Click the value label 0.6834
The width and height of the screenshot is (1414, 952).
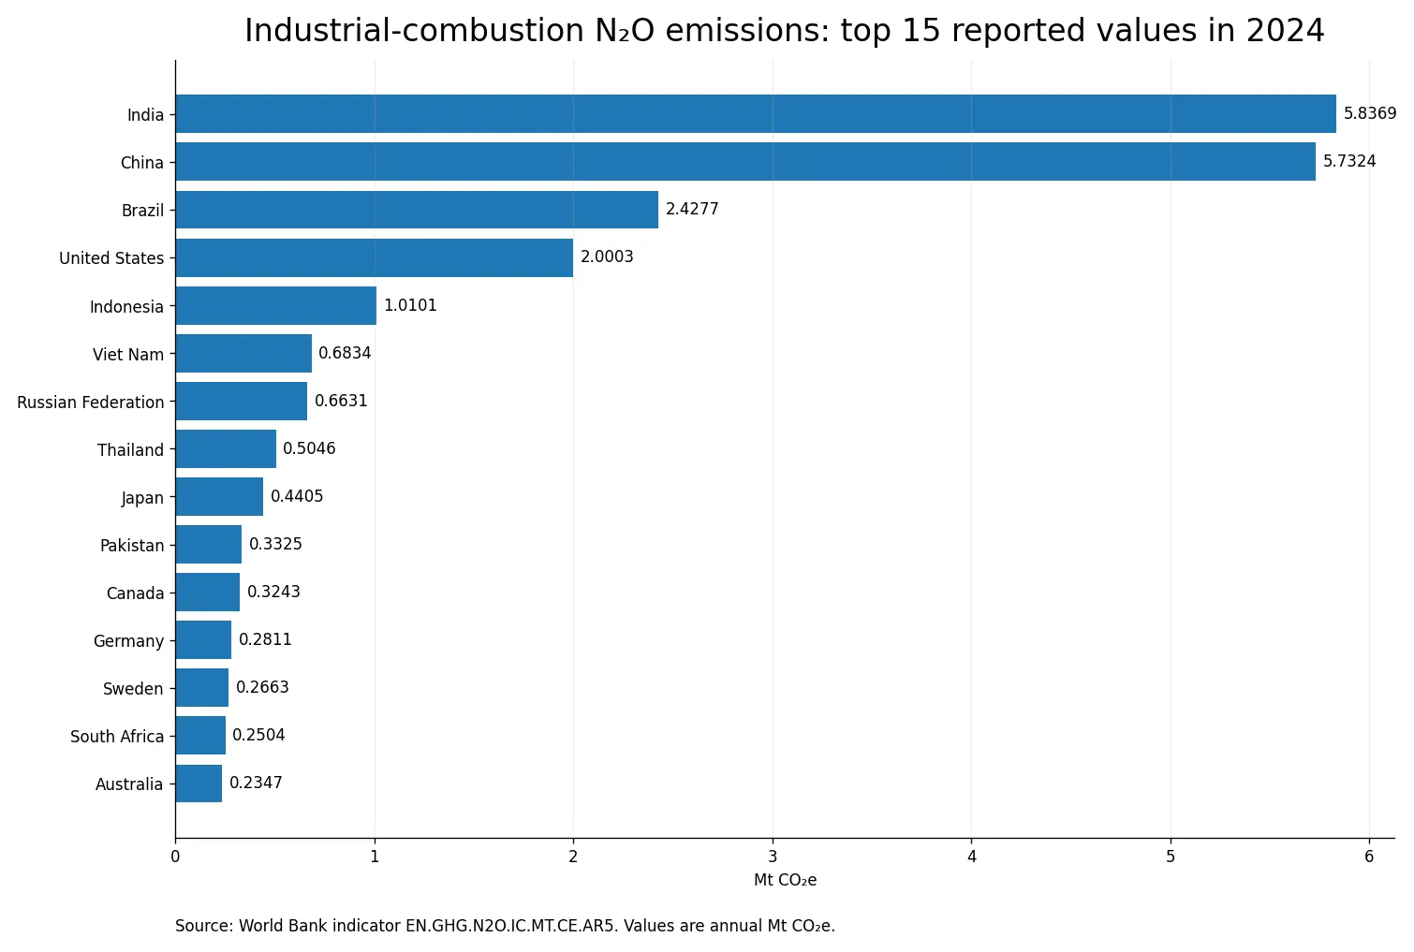(345, 353)
